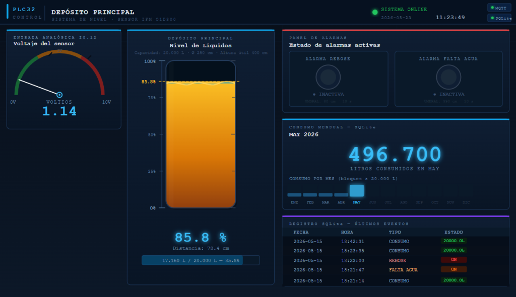The width and height of the screenshot is (516, 297).
Task: Click the 18:23:35 event time
Action: click(x=352, y=251)
